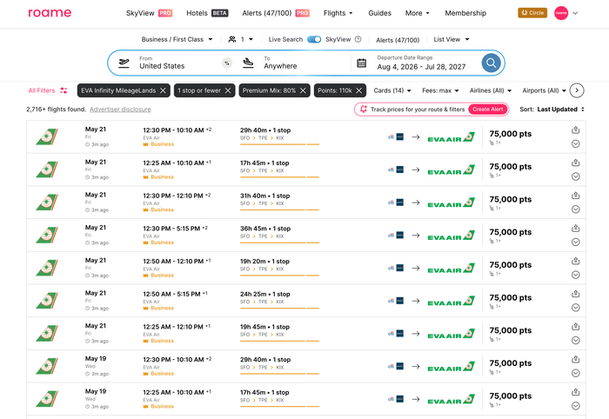Image resolution: width=609 pixels, height=419 pixels.
Task: Click the SkyView help question icon
Action: tap(358, 39)
